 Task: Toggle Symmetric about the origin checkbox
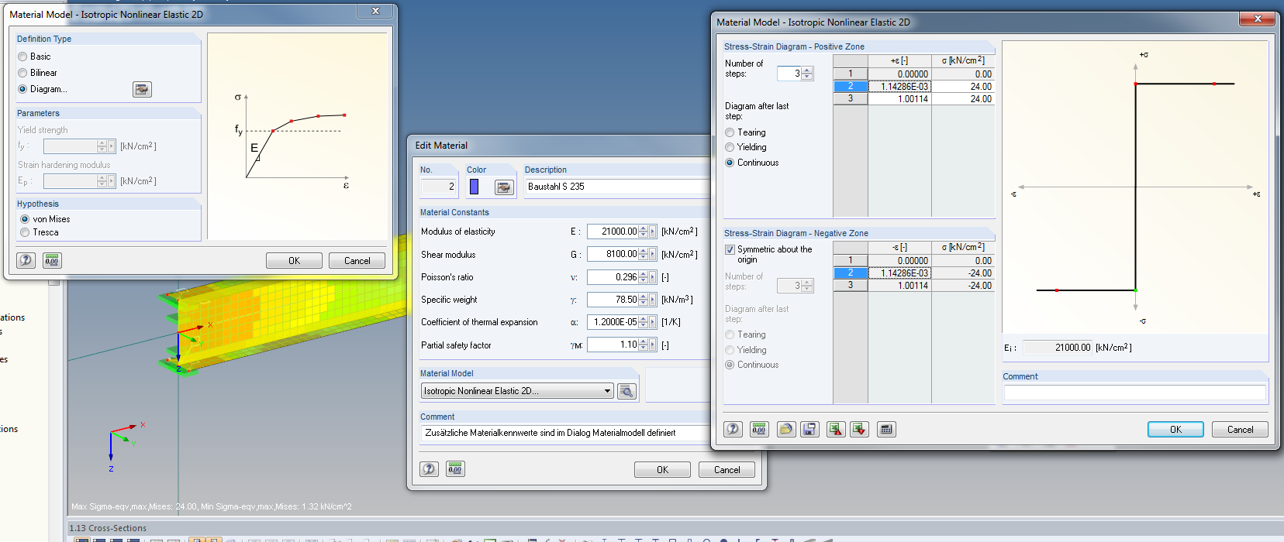[x=730, y=249]
